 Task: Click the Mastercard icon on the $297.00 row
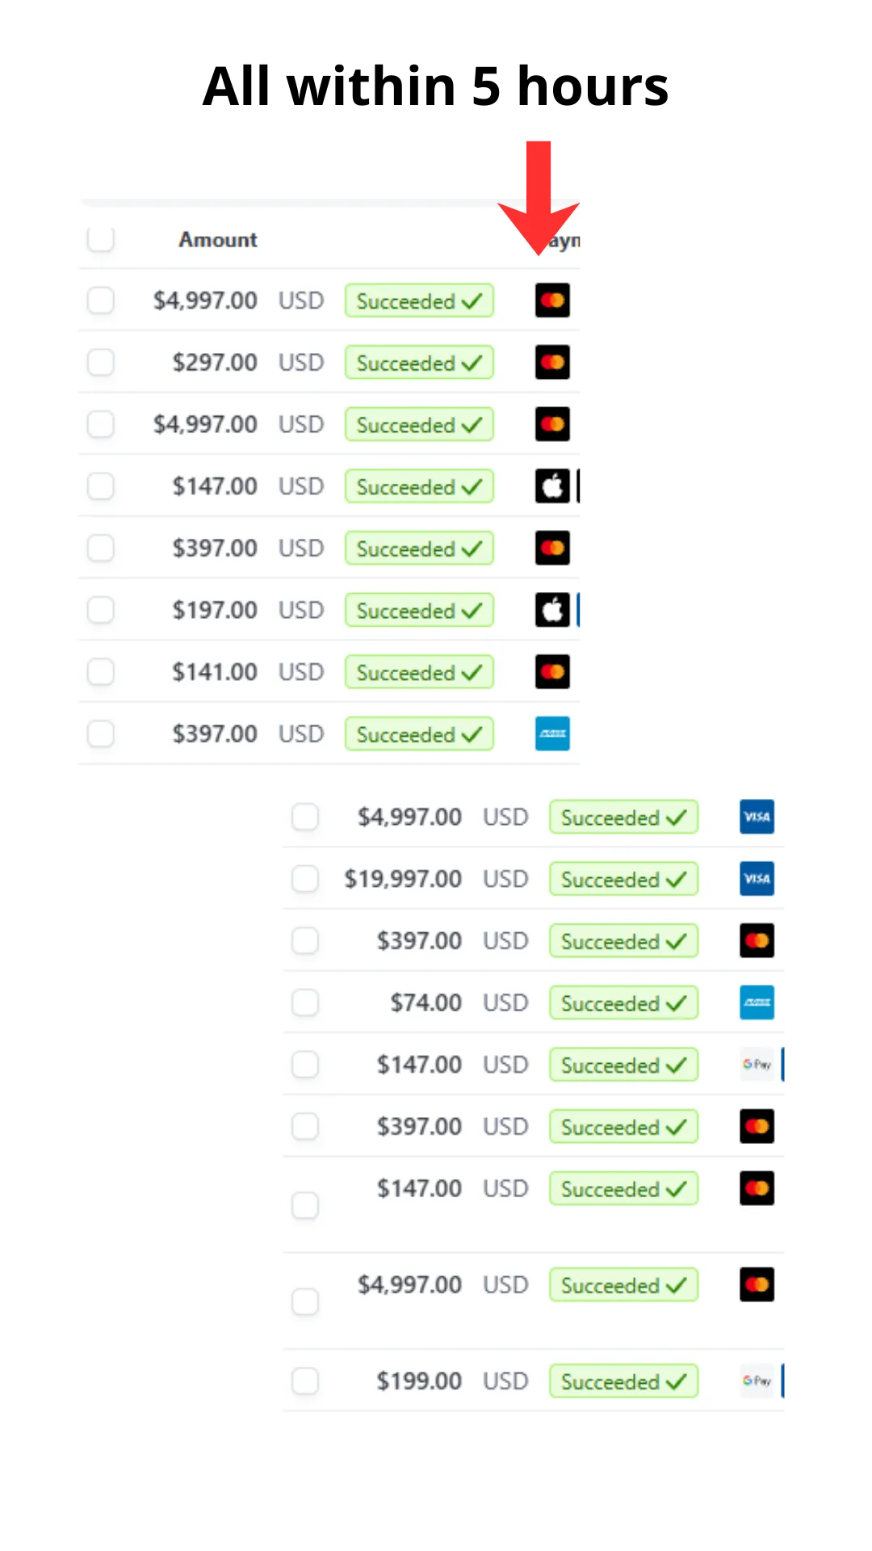[552, 362]
